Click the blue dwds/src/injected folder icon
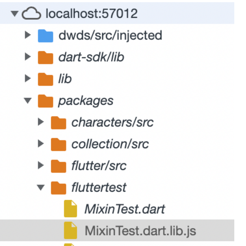The height and width of the screenshot is (246, 246). point(46,36)
